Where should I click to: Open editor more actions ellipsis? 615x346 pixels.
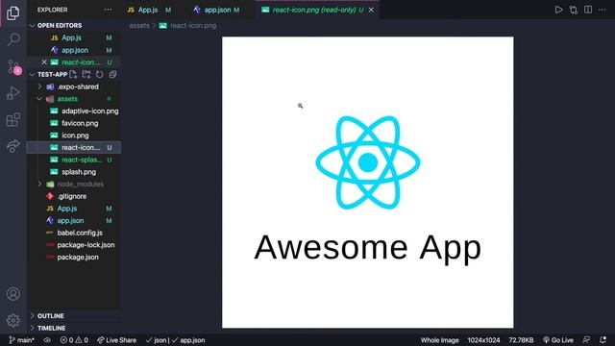coord(603,10)
